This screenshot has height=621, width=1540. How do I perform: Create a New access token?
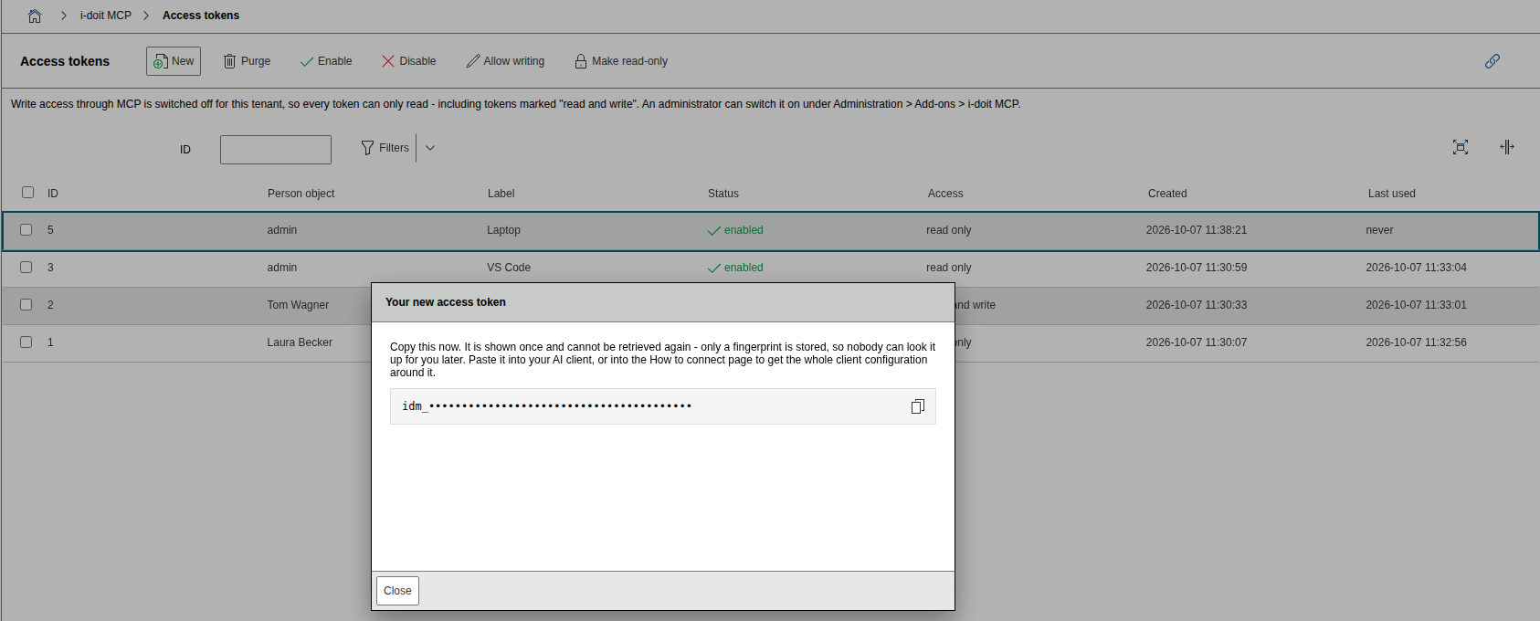pos(174,61)
